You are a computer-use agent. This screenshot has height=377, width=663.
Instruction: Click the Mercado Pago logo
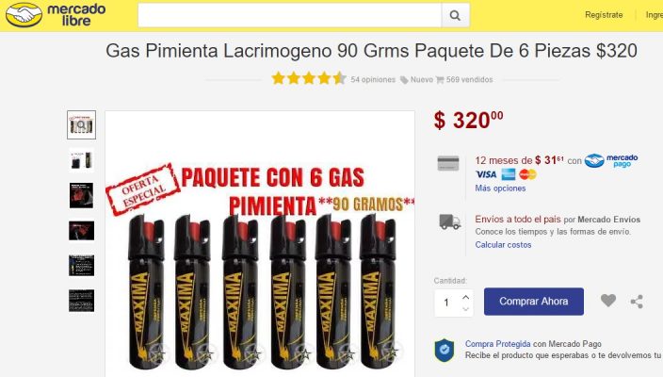[611, 161]
